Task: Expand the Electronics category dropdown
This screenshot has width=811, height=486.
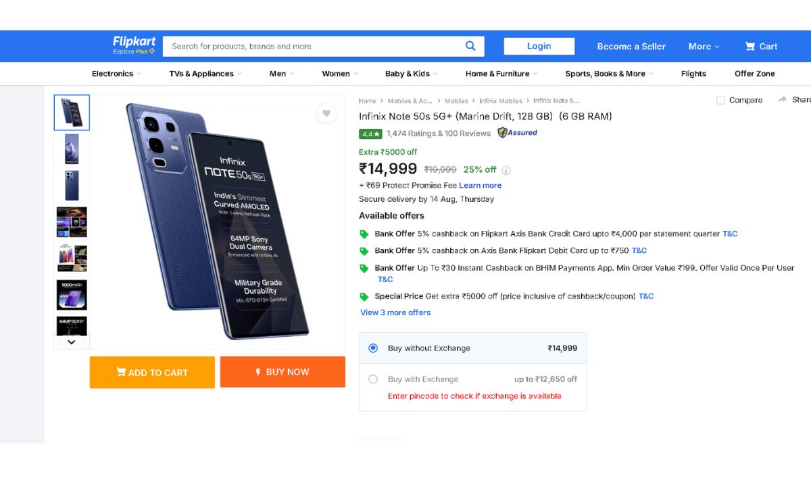Action: 116,74
